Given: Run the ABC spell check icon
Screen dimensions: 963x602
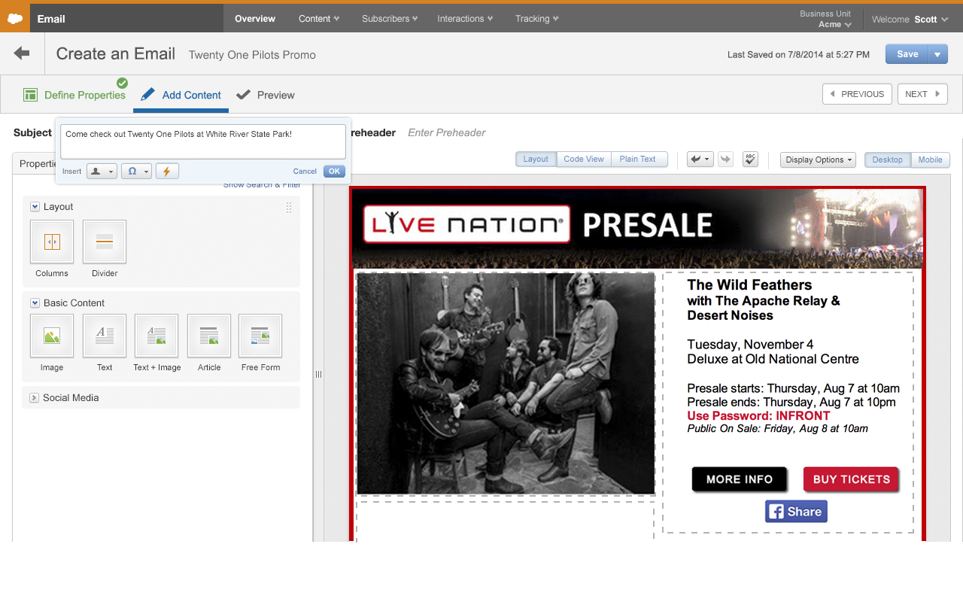Looking at the screenshot, I should pos(750,160).
